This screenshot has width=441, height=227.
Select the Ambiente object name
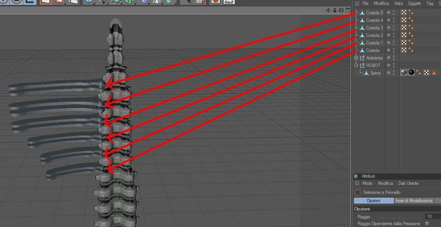click(x=374, y=58)
